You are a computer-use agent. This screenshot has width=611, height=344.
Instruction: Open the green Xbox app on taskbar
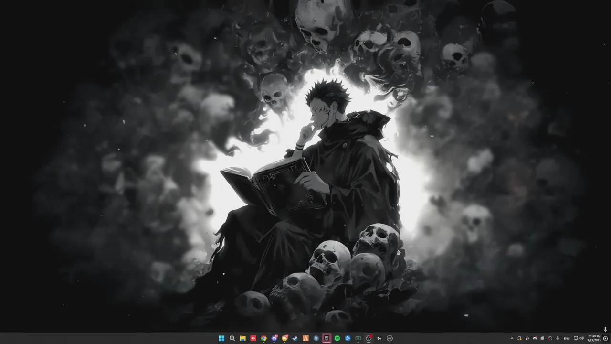click(358, 338)
